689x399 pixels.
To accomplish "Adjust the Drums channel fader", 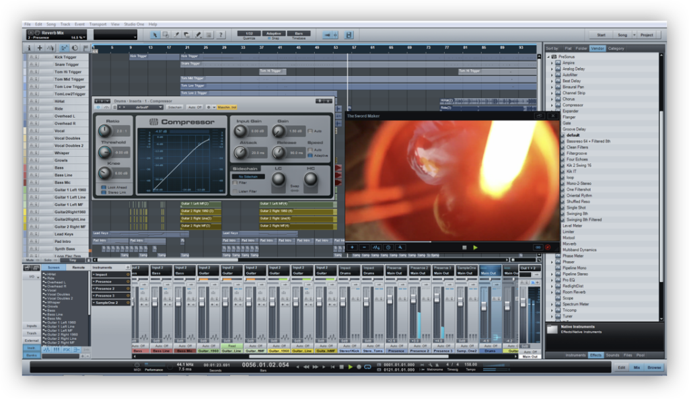I will click(x=484, y=306).
